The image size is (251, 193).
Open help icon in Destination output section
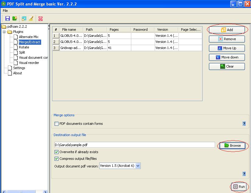(244, 174)
